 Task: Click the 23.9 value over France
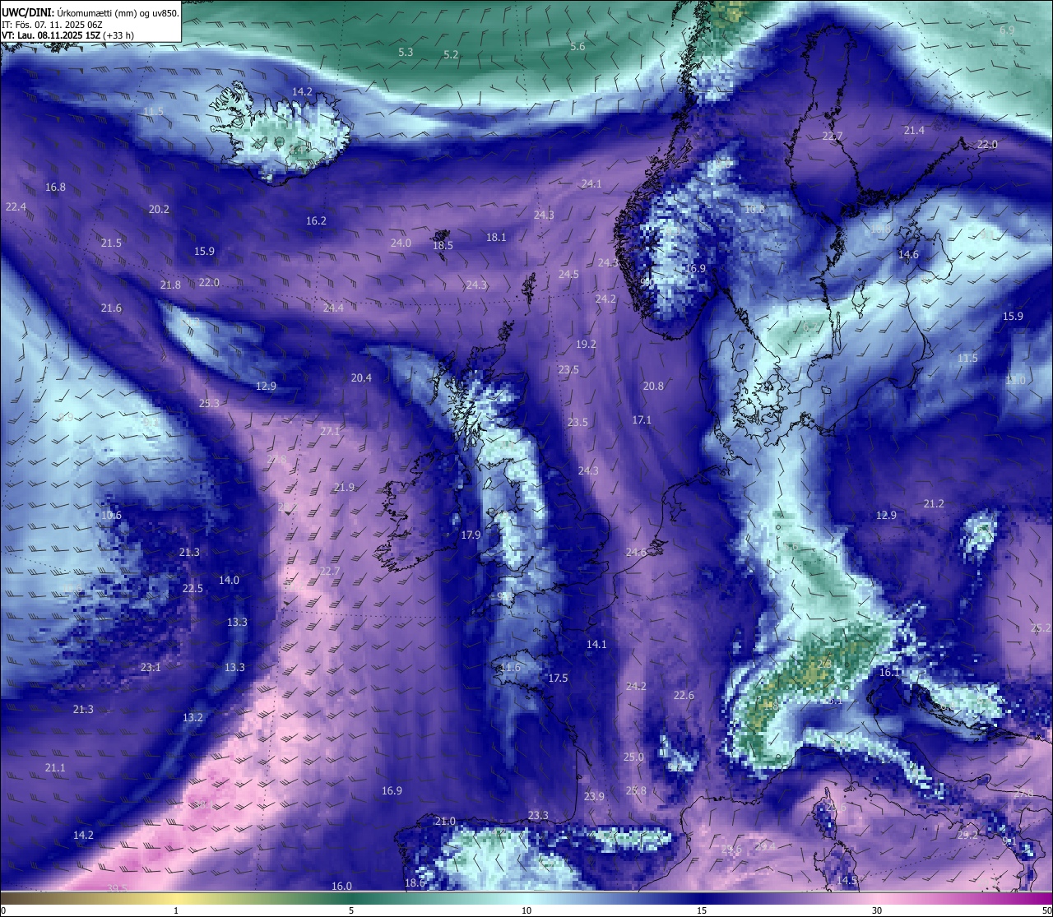tap(594, 797)
